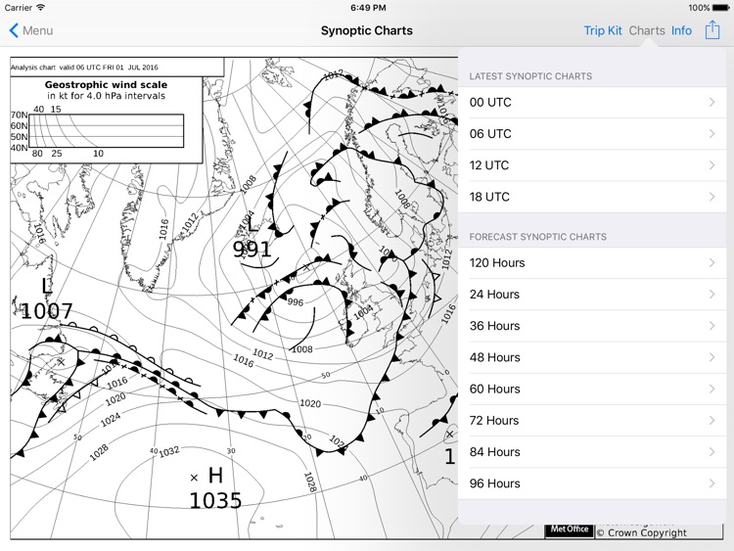Tap the Synoptic Charts title
Viewport: 734px width, 551px height.
pyautogui.click(x=367, y=31)
